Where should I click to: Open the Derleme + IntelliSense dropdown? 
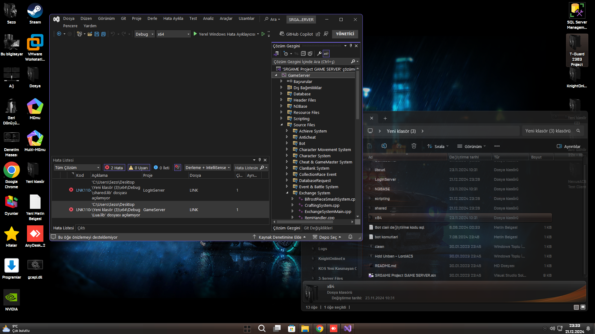click(x=208, y=168)
